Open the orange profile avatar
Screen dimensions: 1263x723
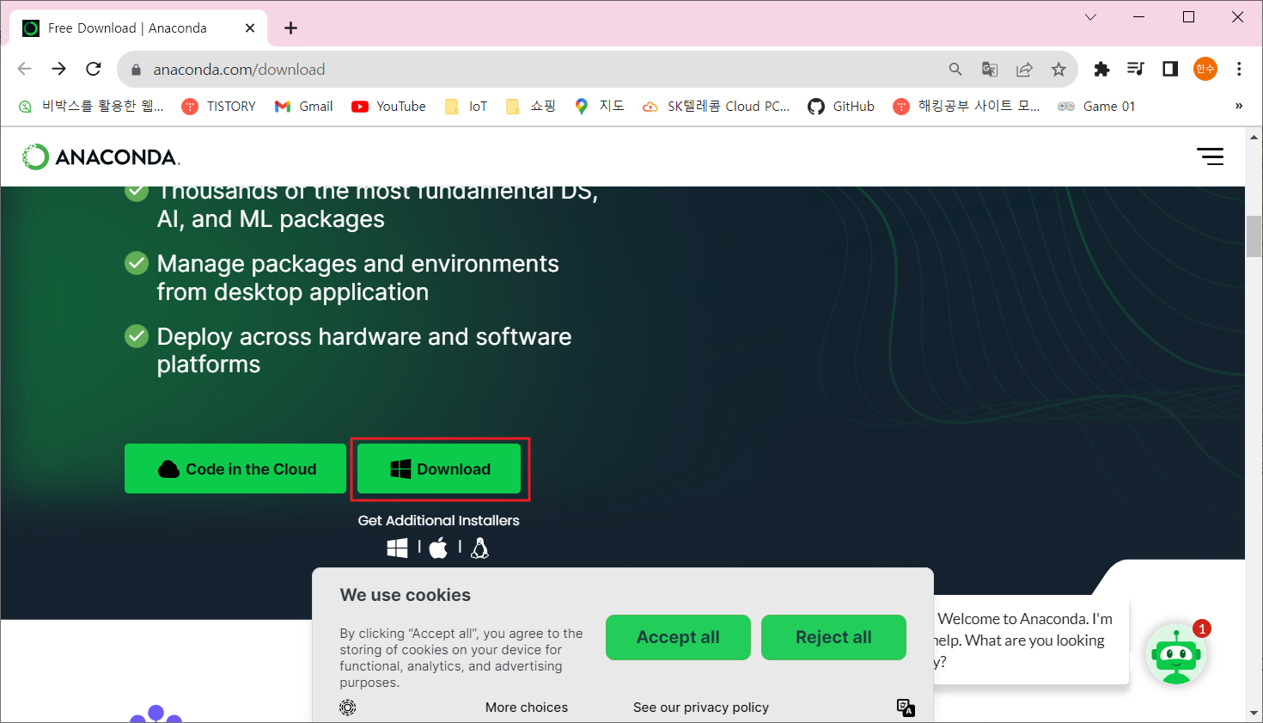point(1205,69)
